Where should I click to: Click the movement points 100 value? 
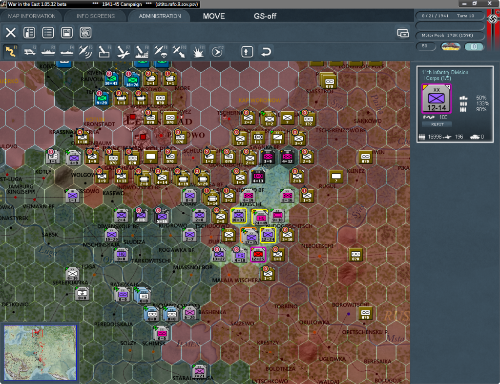pos(443,117)
